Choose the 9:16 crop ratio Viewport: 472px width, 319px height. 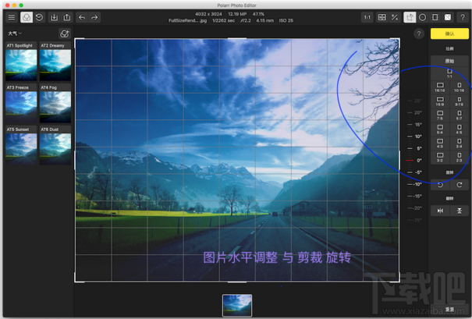(x=459, y=101)
